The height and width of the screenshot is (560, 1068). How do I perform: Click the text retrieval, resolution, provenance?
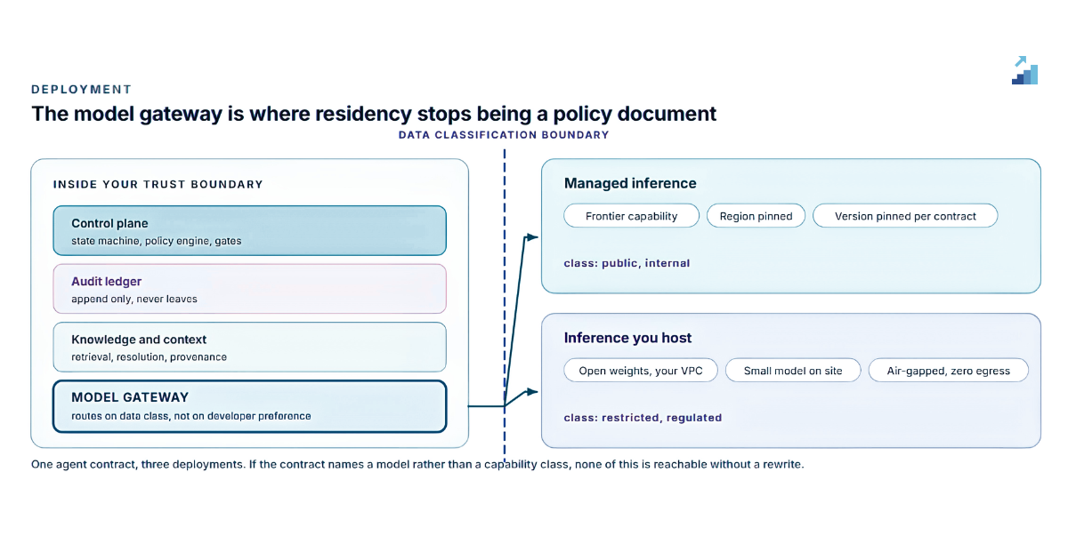pos(150,357)
